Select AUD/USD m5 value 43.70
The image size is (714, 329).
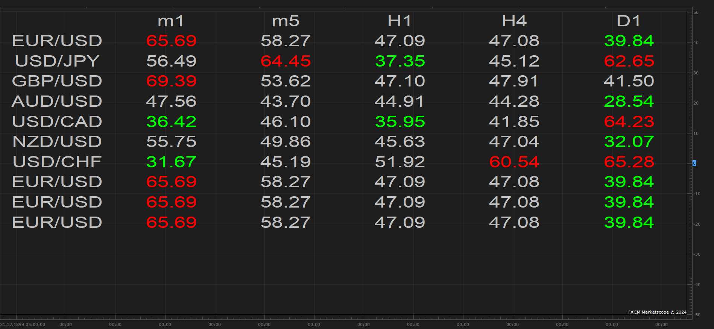286,102
